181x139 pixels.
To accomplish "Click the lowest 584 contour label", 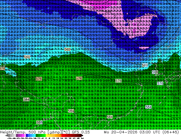I will [x=110, y=117].
